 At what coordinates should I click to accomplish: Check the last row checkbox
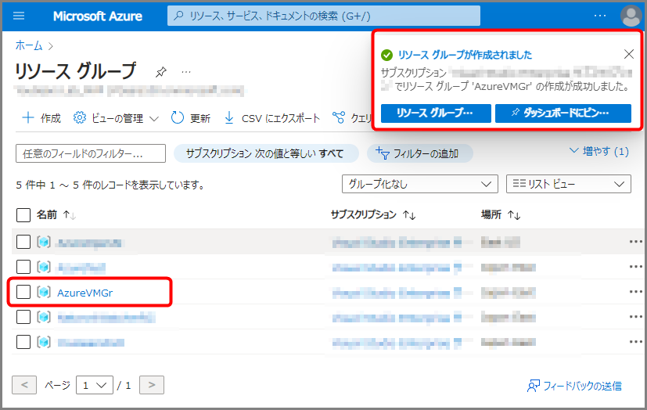(23, 342)
